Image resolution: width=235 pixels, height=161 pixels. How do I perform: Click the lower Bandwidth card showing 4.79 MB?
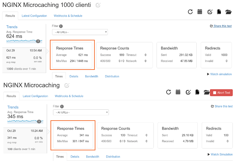pyautogui.click(x=178, y=135)
